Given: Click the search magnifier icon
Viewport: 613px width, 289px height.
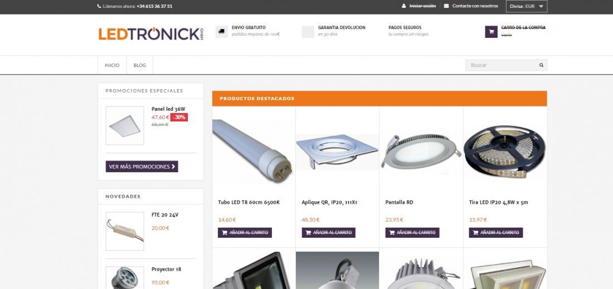Looking at the screenshot, I should click(x=542, y=65).
